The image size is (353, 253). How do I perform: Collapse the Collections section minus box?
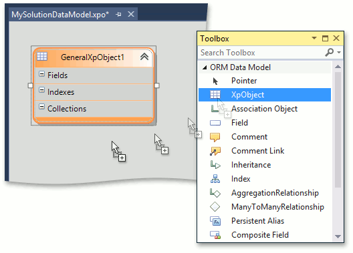(41, 107)
